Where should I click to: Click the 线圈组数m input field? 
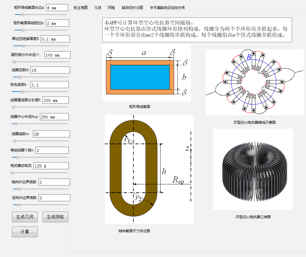(51, 134)
